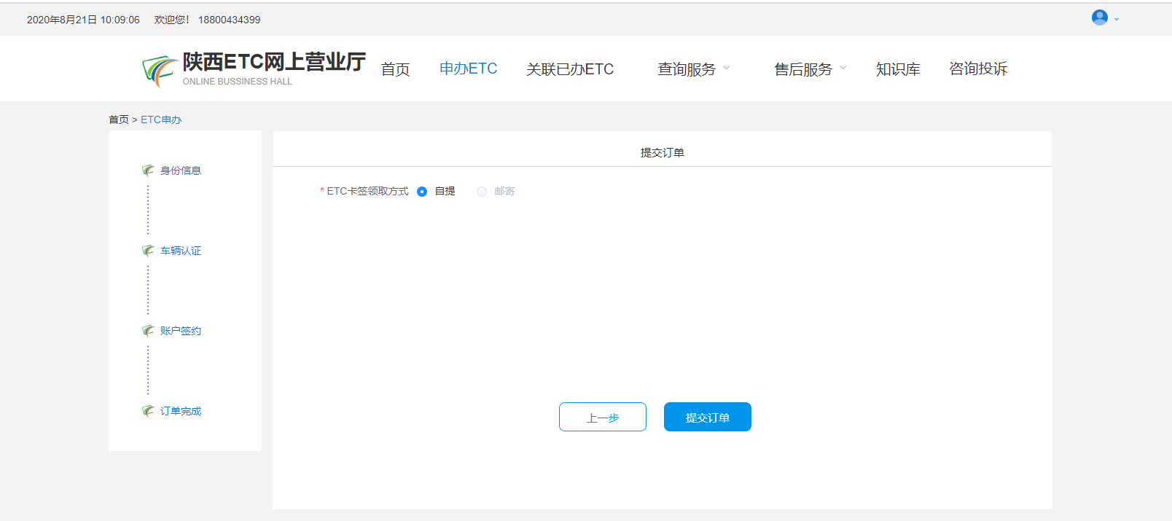This screenshot has width=1172, height=521.
Task: Open the 咨询投诉 navigation item
Action: [x=977, y=68]
